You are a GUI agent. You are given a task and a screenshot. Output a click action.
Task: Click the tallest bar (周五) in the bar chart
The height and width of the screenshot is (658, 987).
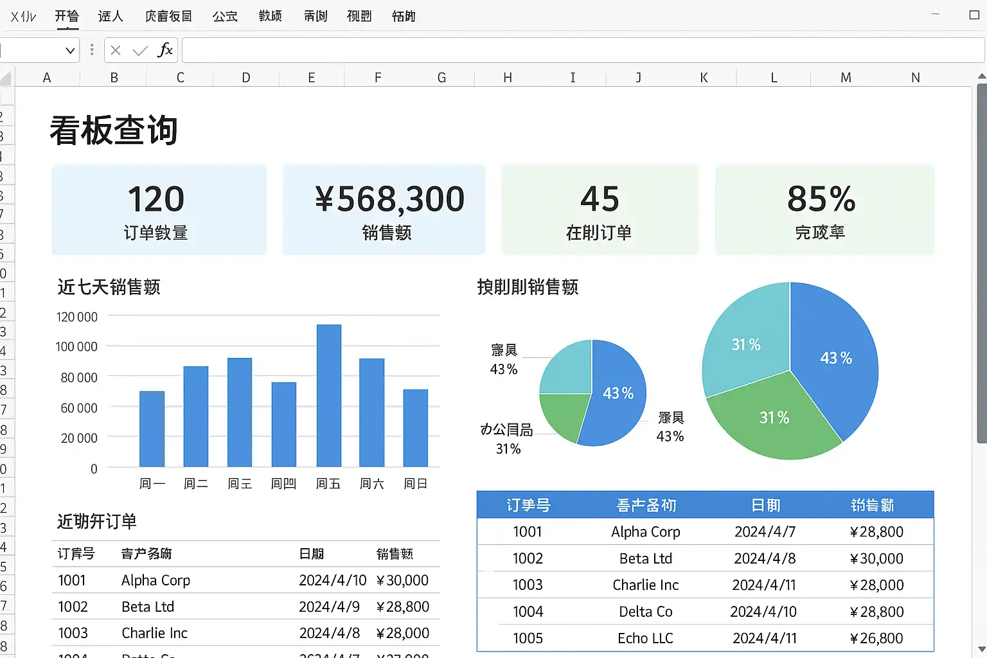click(x=328, y=395)
